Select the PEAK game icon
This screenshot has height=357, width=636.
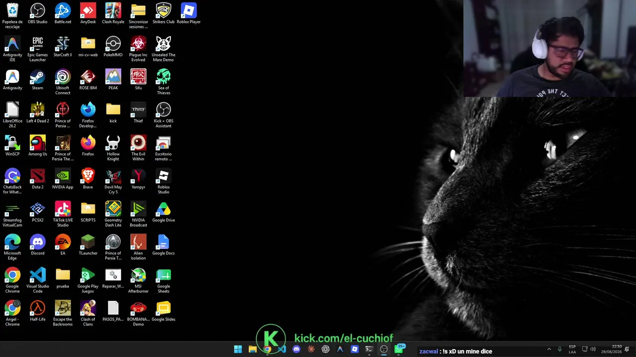113,80
